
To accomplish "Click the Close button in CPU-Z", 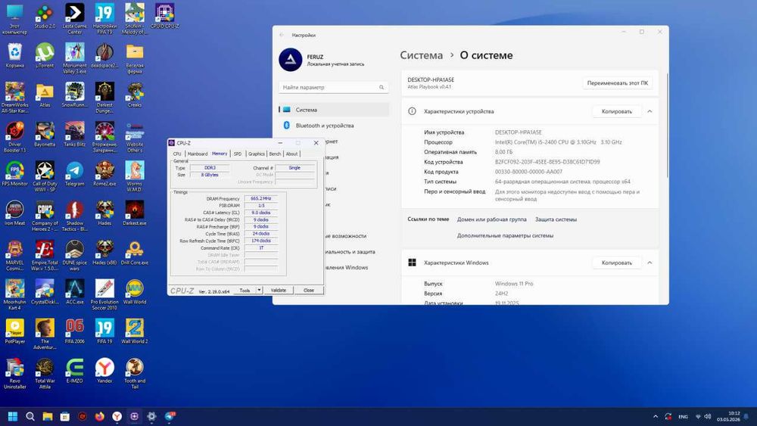I will point(309,291).
